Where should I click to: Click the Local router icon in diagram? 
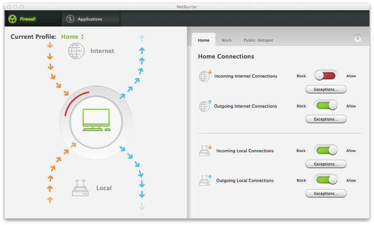click(x=80, y=188)
